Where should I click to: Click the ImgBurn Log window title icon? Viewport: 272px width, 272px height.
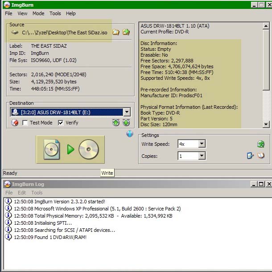[8, 184]
